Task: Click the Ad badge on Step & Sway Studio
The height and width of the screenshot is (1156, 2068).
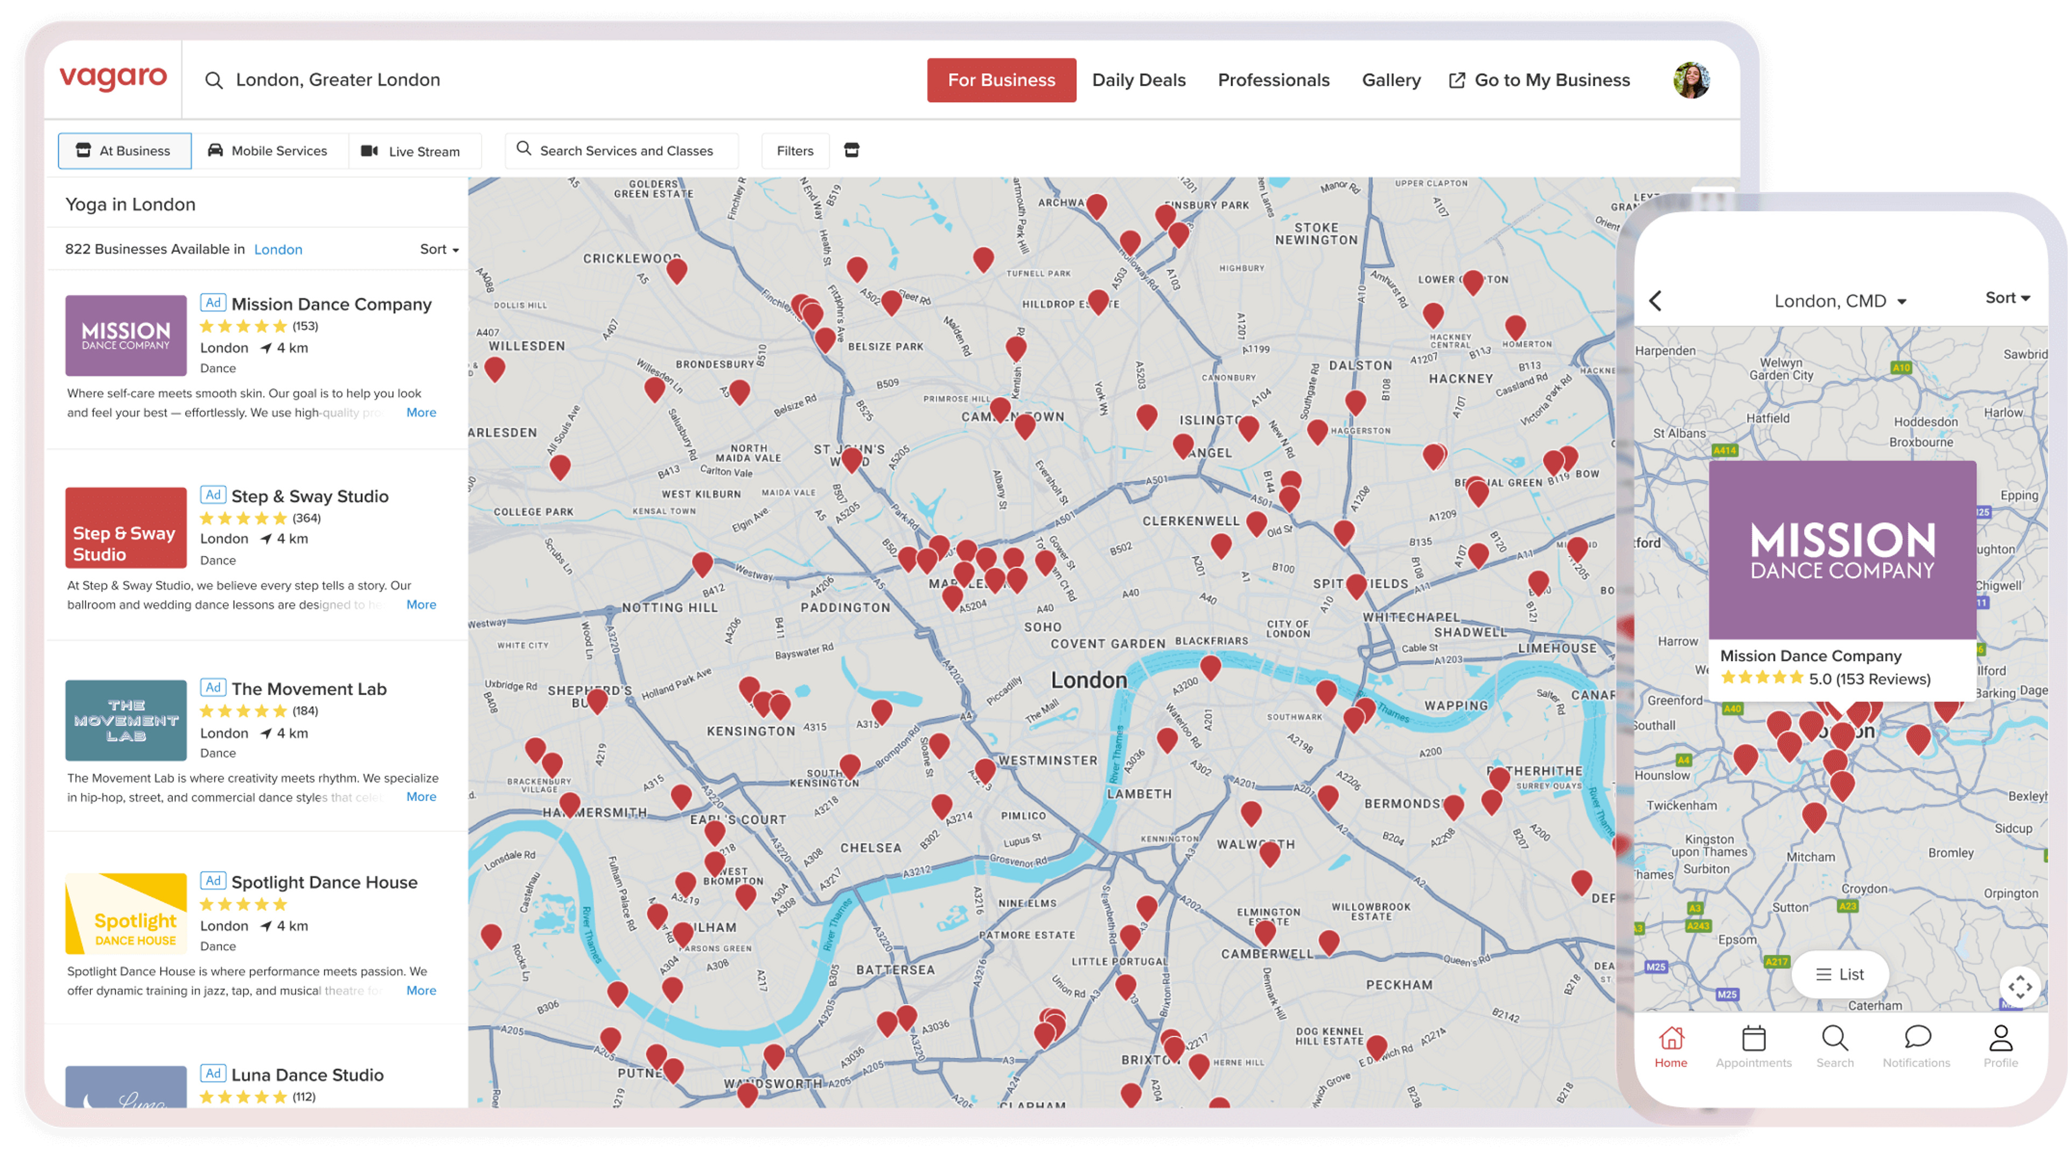Action: pos(213,494)
